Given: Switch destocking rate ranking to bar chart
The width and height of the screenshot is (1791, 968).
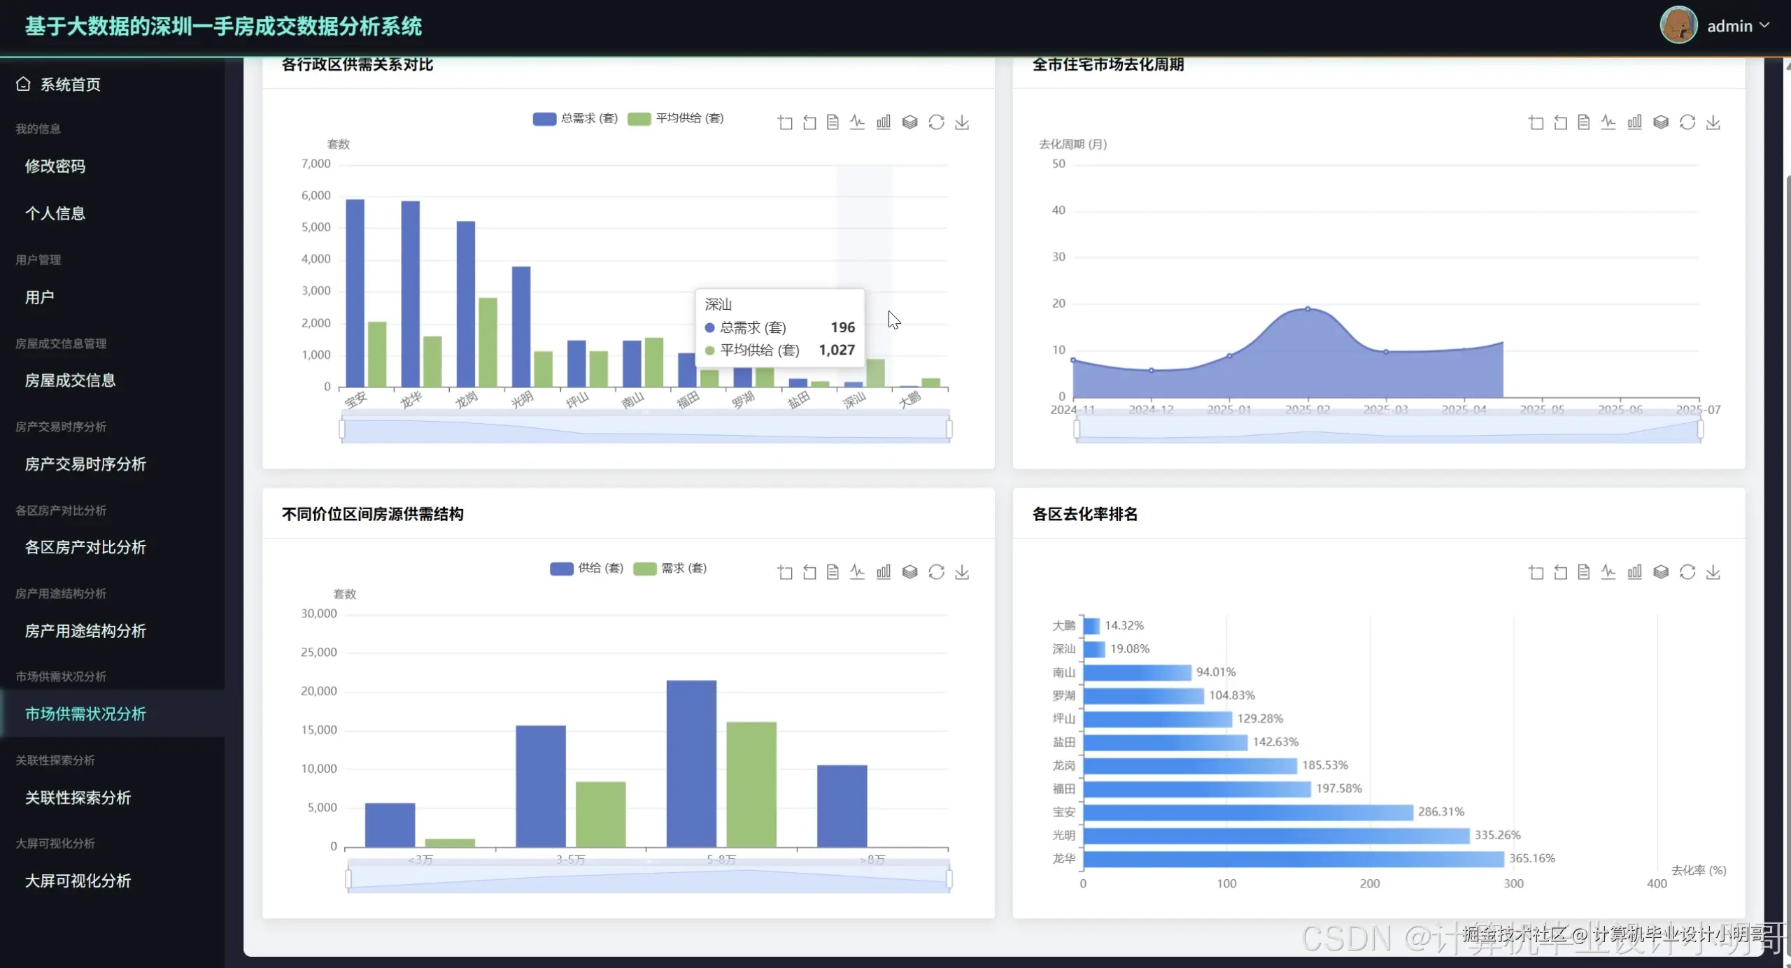Looking at the screenshot, I should point(1634,572).
